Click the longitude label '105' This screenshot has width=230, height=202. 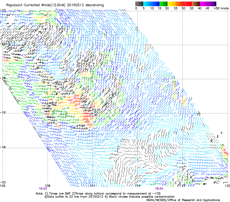(3, 186)
